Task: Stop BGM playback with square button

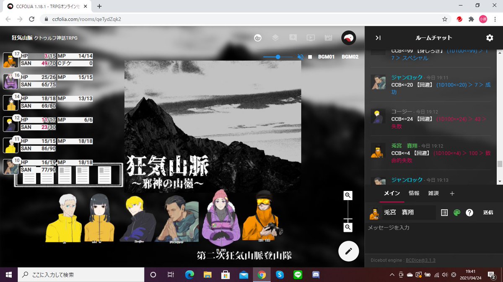Action: (x=310, y=57)
